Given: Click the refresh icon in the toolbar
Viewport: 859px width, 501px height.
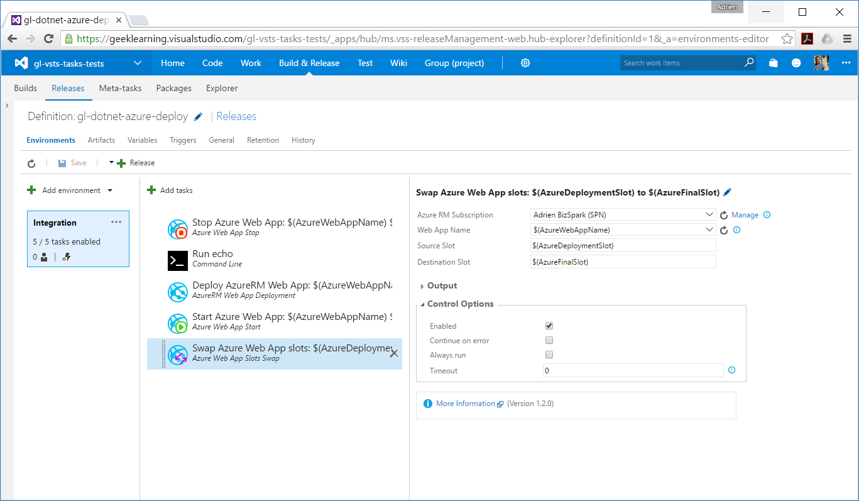Looking at the screenshot, I should (31, 163).
